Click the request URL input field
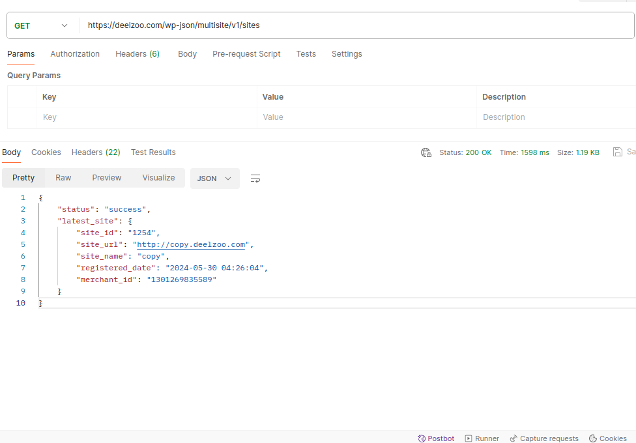The width and height of the screenshot is (636, 443). pyautogui.click(x=352, y=25)
